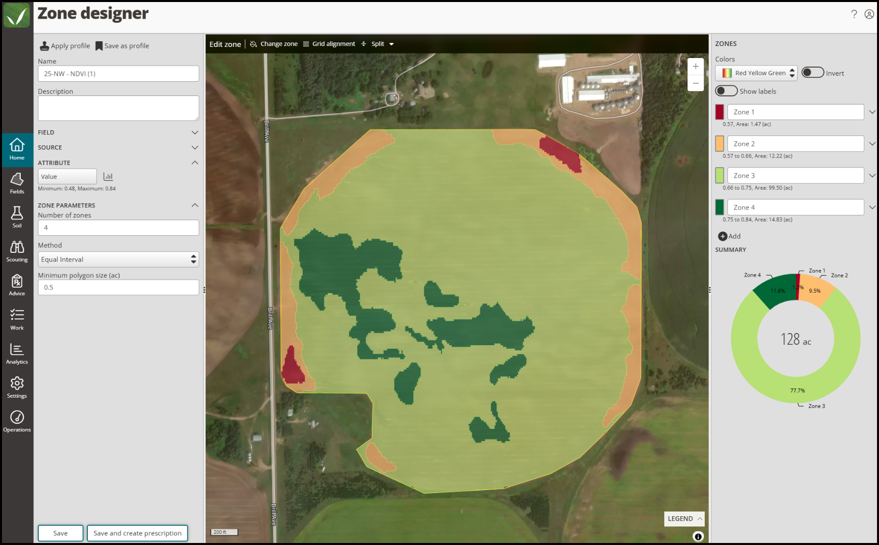Image resolution: width=879 pixels, height=545 pixels.
Task: Click the Zone 4 dark green swatch
Action: click(x=720, y=207)
